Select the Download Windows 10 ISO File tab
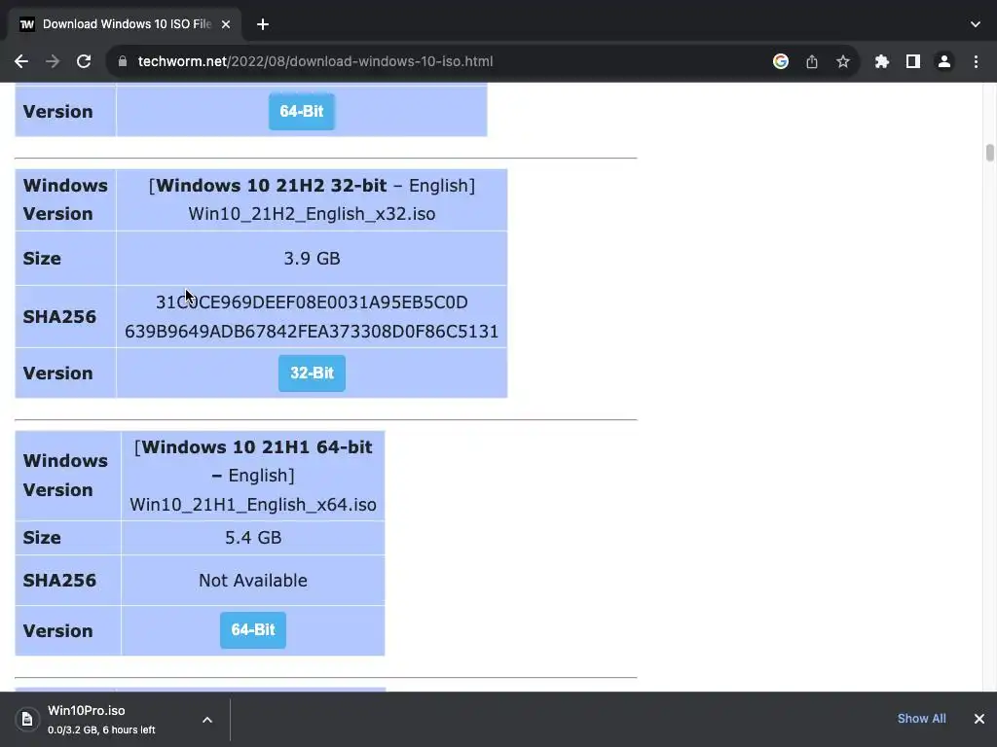Image resolution: width=997 pixels, height=747 pixels. click(x=125, y=24)
